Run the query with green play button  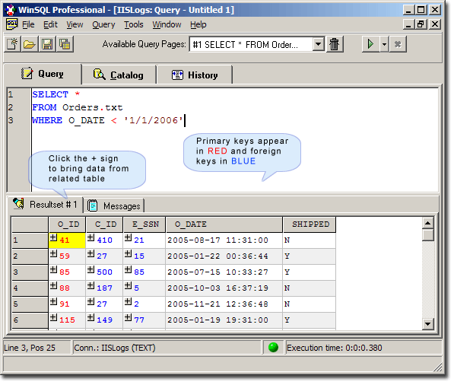[370, 44]
